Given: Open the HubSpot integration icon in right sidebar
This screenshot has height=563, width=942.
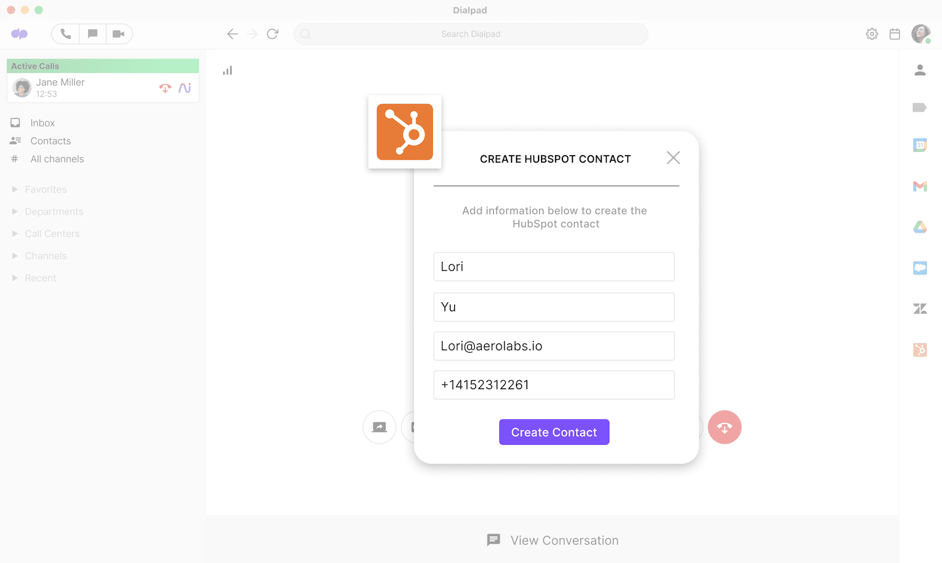Looking at the screenshot, I should (x=920, y=350).
